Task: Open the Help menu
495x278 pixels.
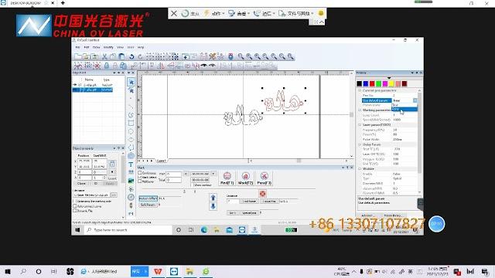Action: (141, 47)
